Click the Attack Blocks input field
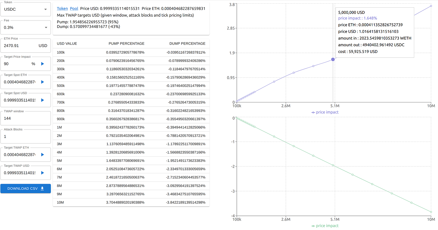The width and height of the screenshot is (438, 230). pyautogui.click(x=26, y=136)
